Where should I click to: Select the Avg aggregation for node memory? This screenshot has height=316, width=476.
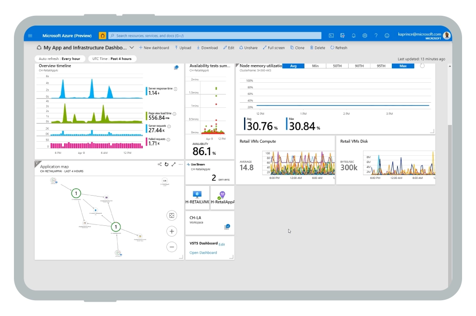pos(293,66)
